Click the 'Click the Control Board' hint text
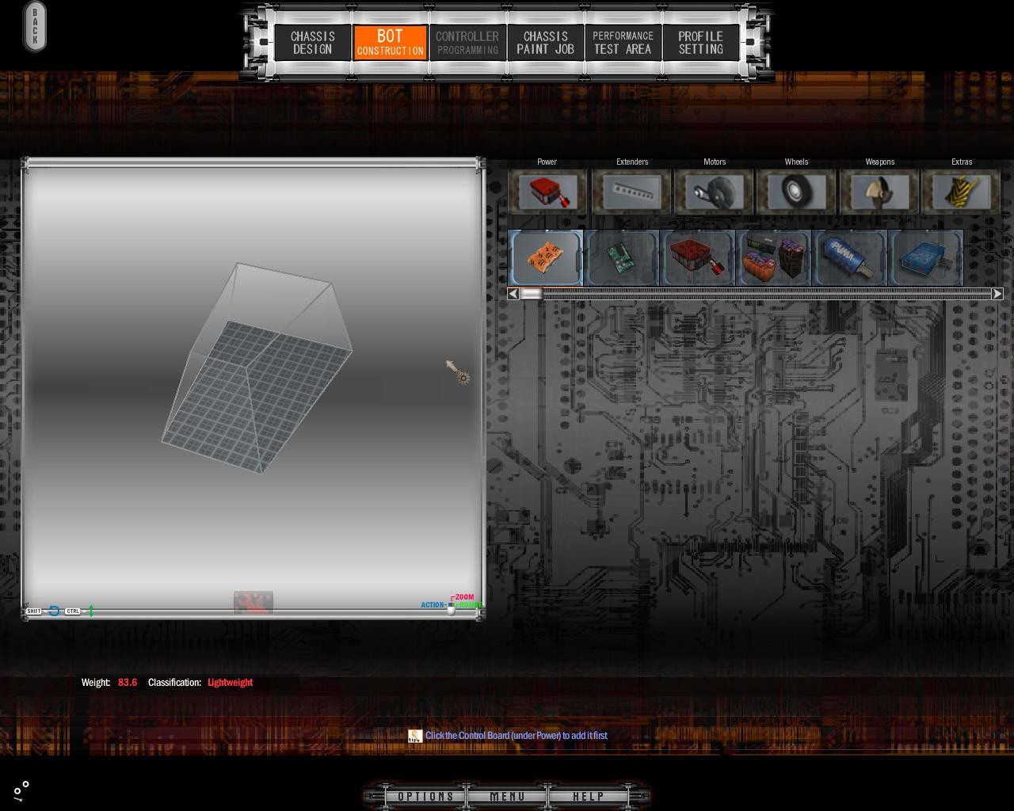 [x=517, y=736]
